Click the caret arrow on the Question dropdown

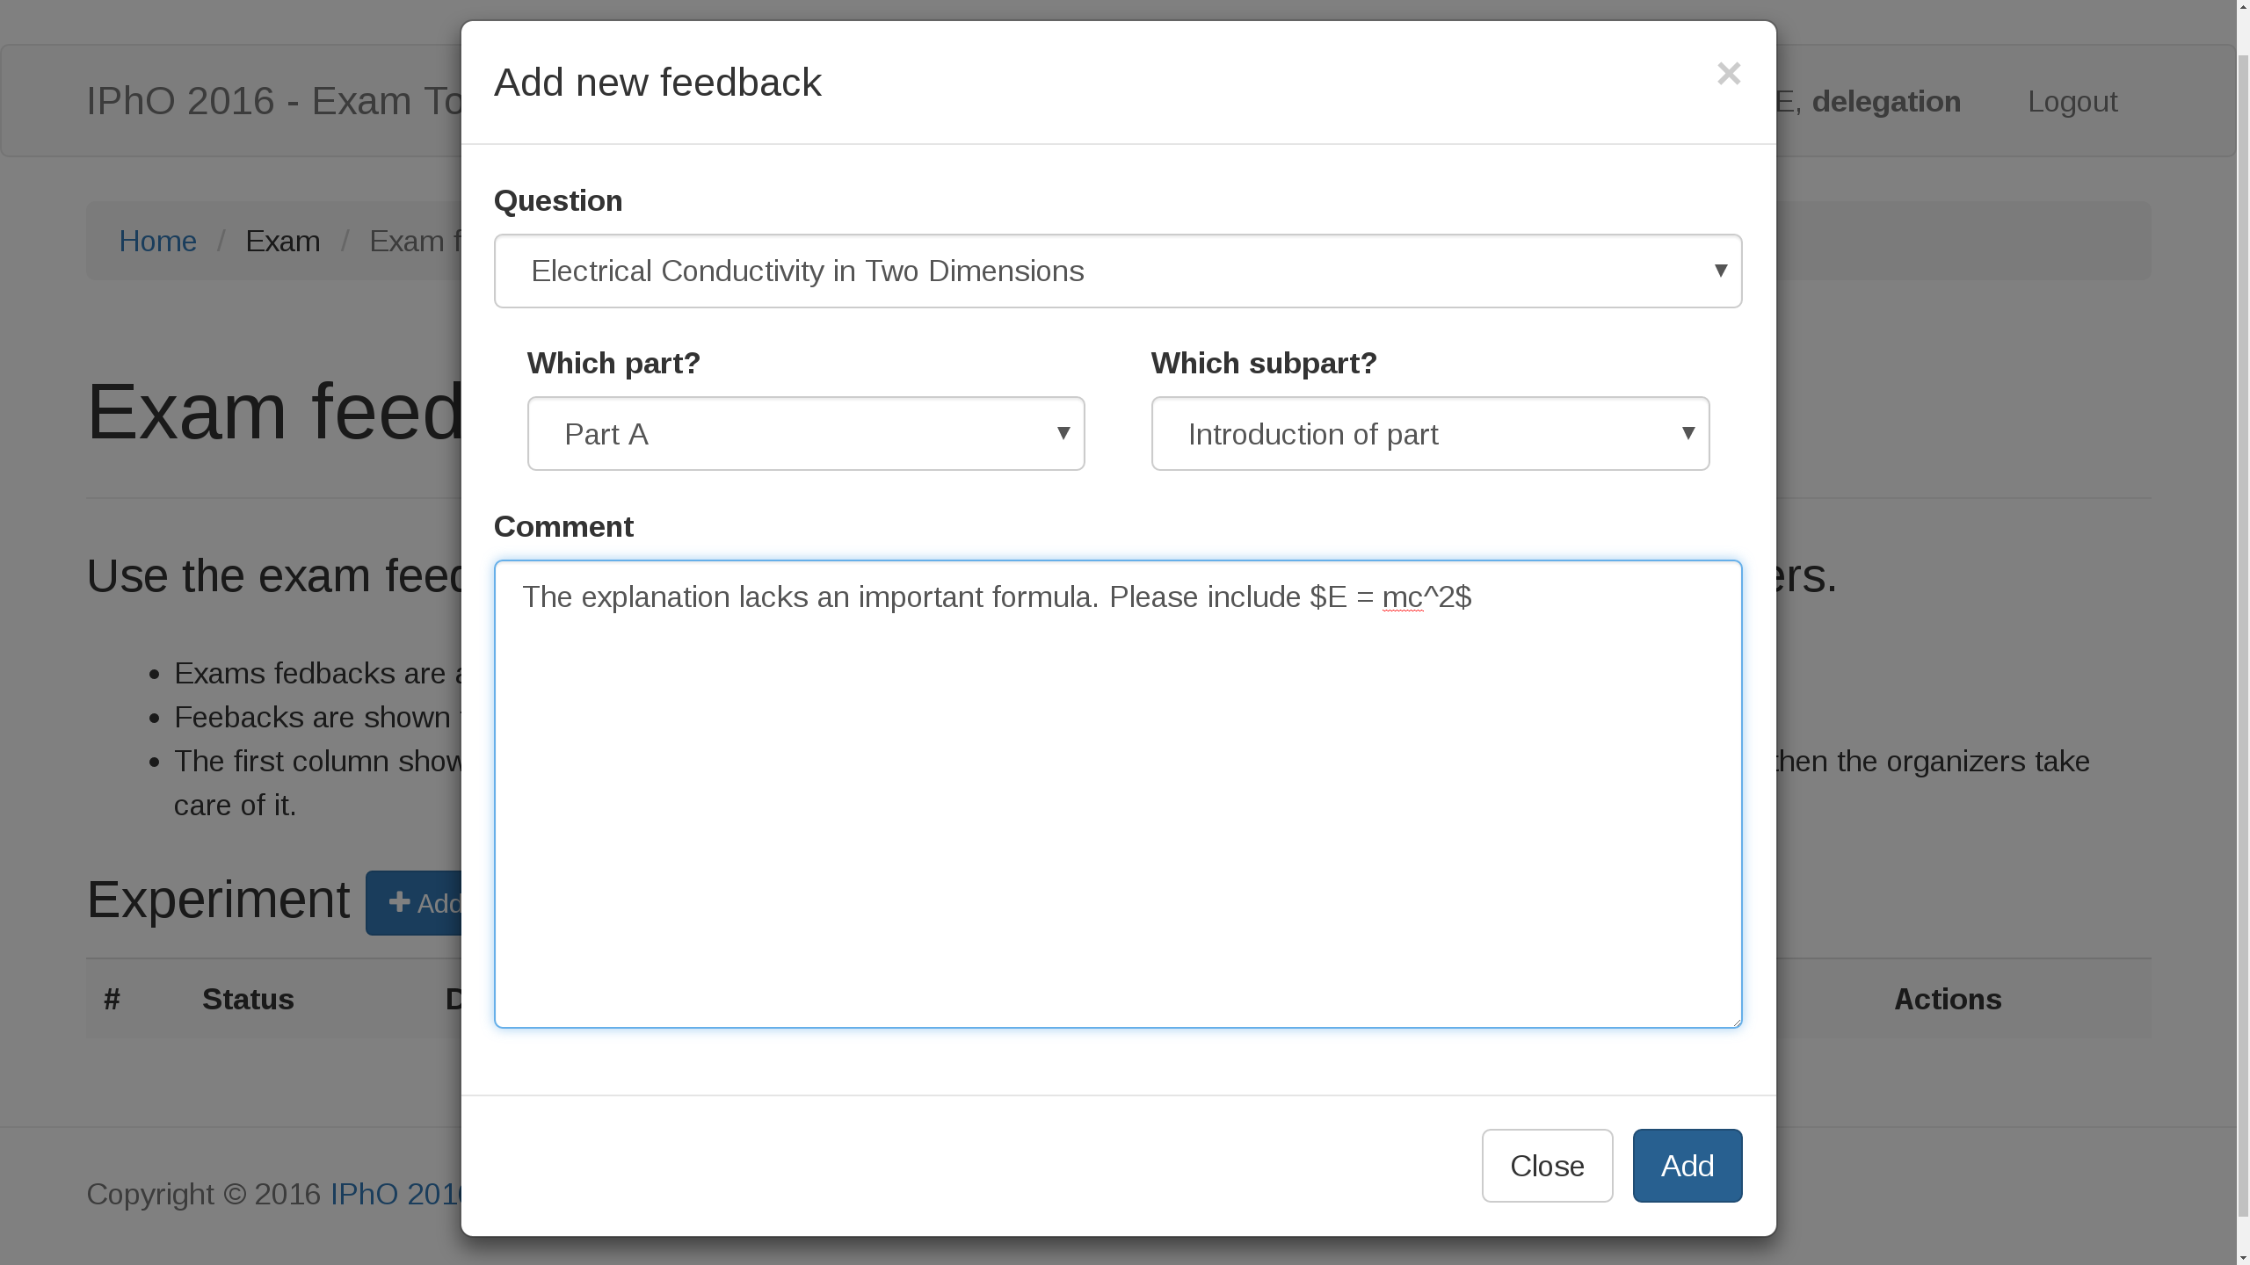coord(1721,271)
